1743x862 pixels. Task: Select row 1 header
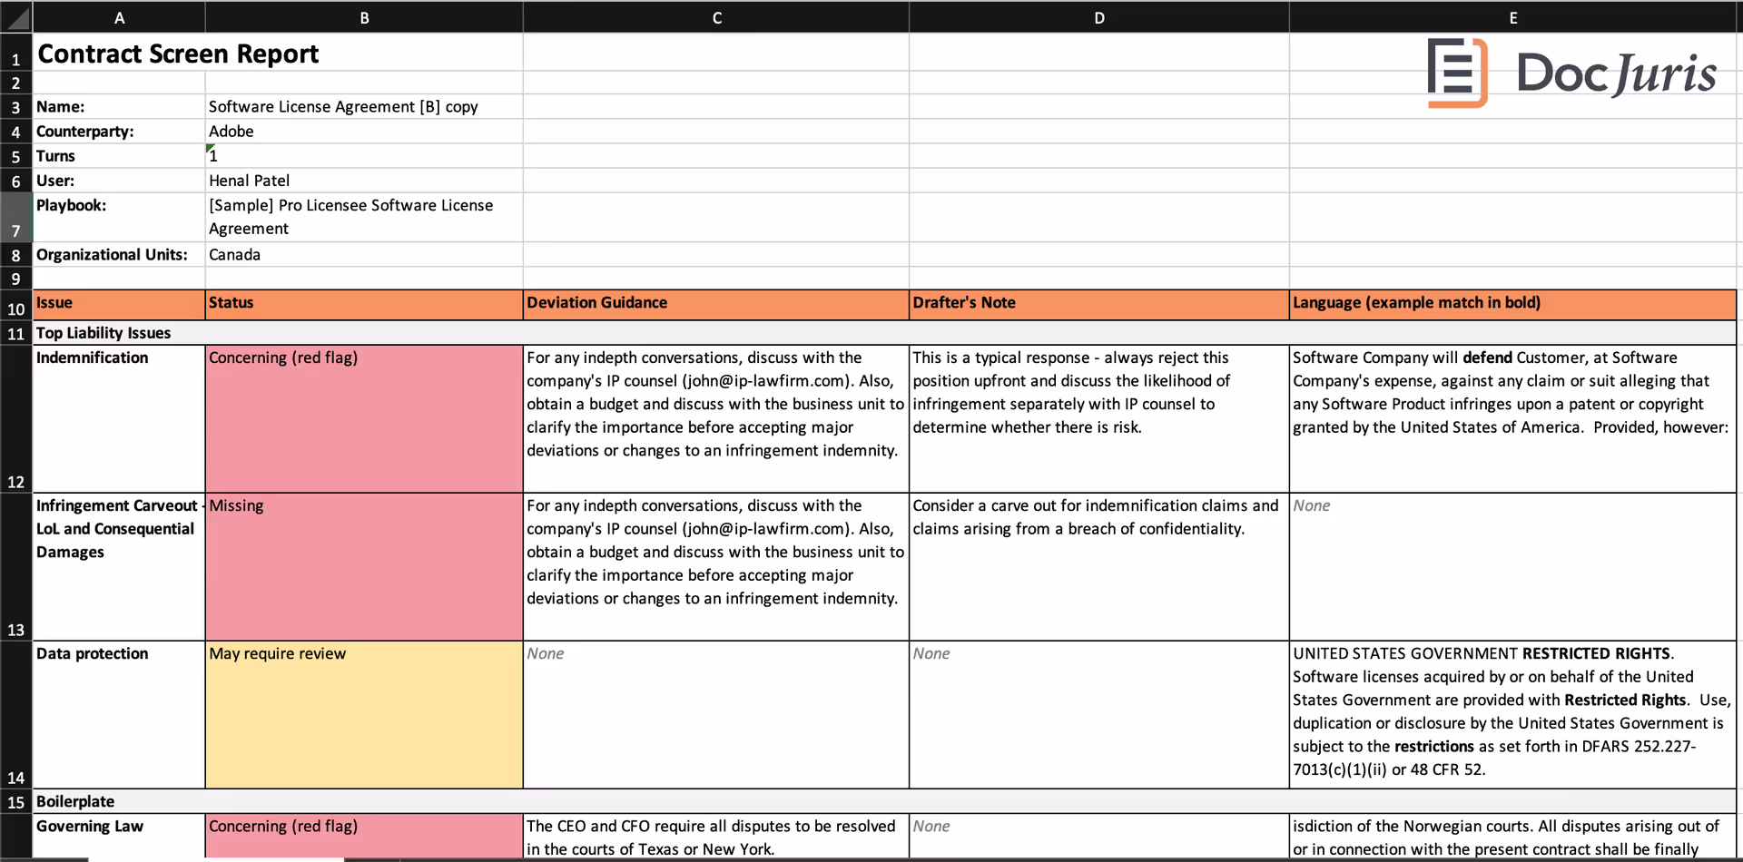(x=15, y=53)
